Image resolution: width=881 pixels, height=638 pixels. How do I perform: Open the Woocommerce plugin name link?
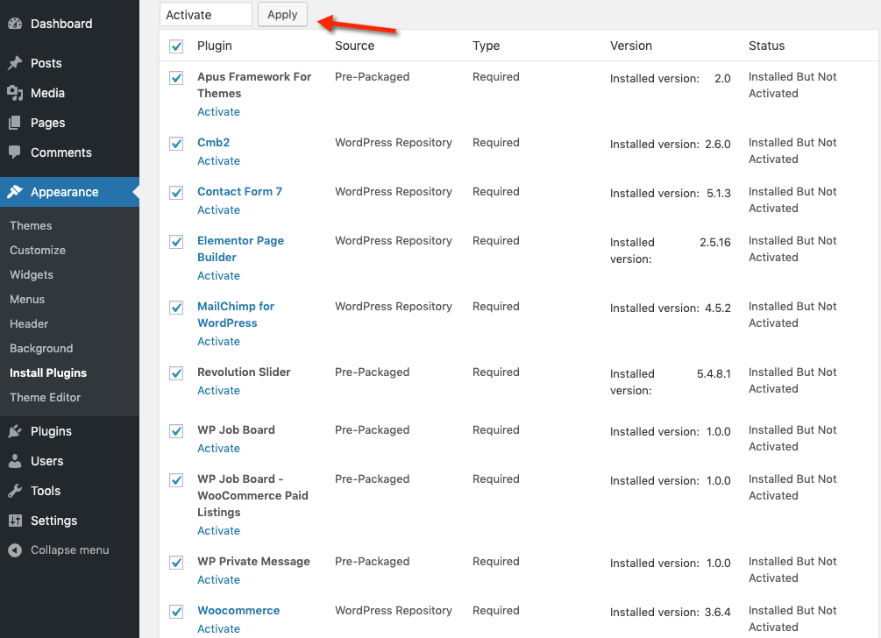point(238,610)
